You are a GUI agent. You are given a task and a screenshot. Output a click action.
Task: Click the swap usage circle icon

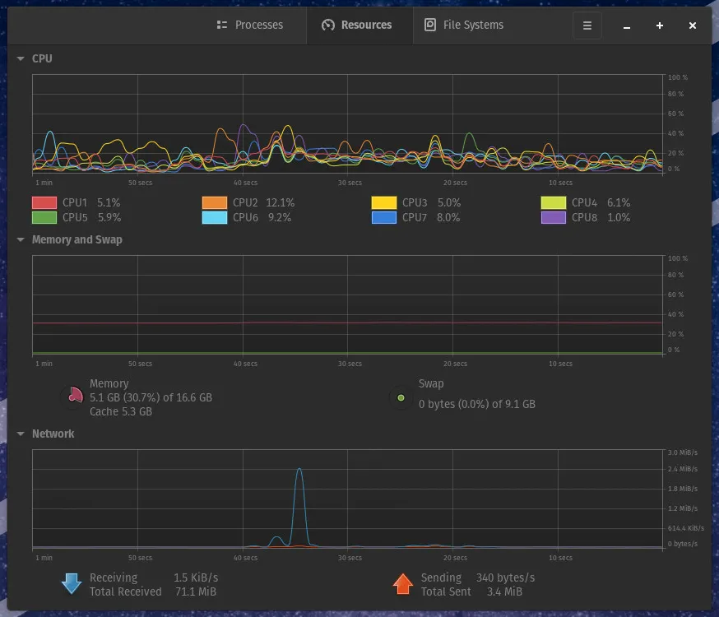pos(401,398)
